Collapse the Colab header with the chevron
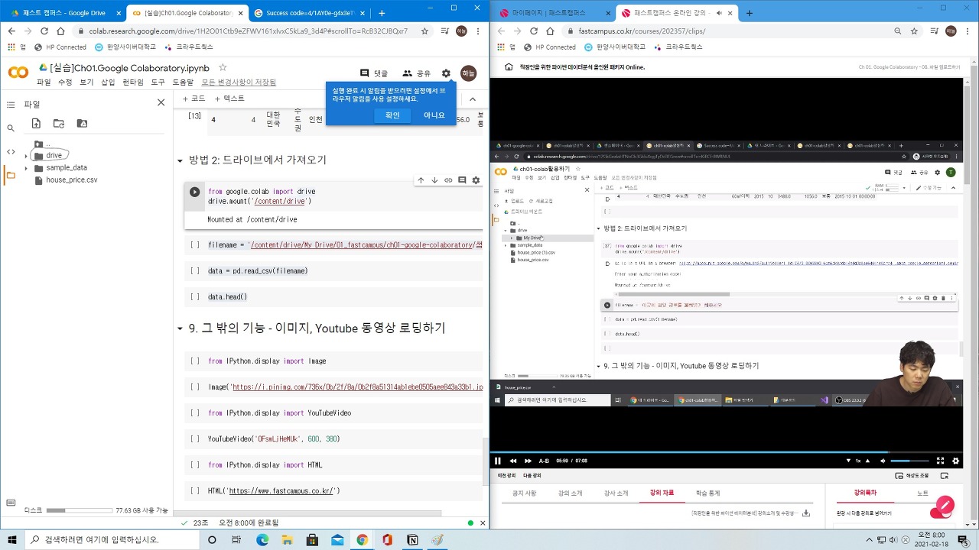Viewport: 979px width, 550px height. coord(472,99)
